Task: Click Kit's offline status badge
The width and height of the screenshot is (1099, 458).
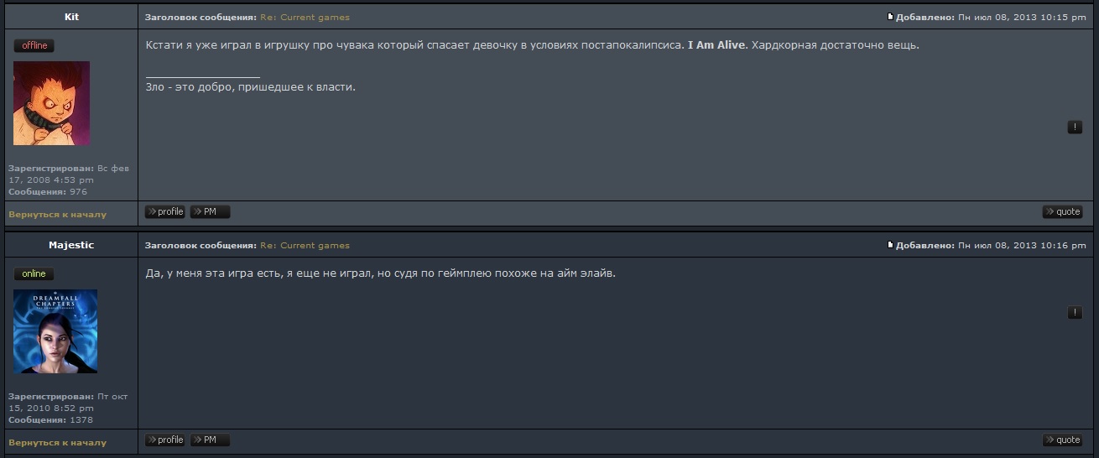Action: click(x=34, y=46)
